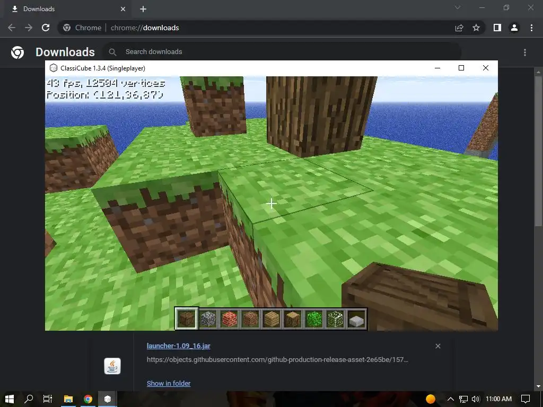Click ClassiCube icon on taskbar
This screenshot has height=407, width=543.
[108, 399]
